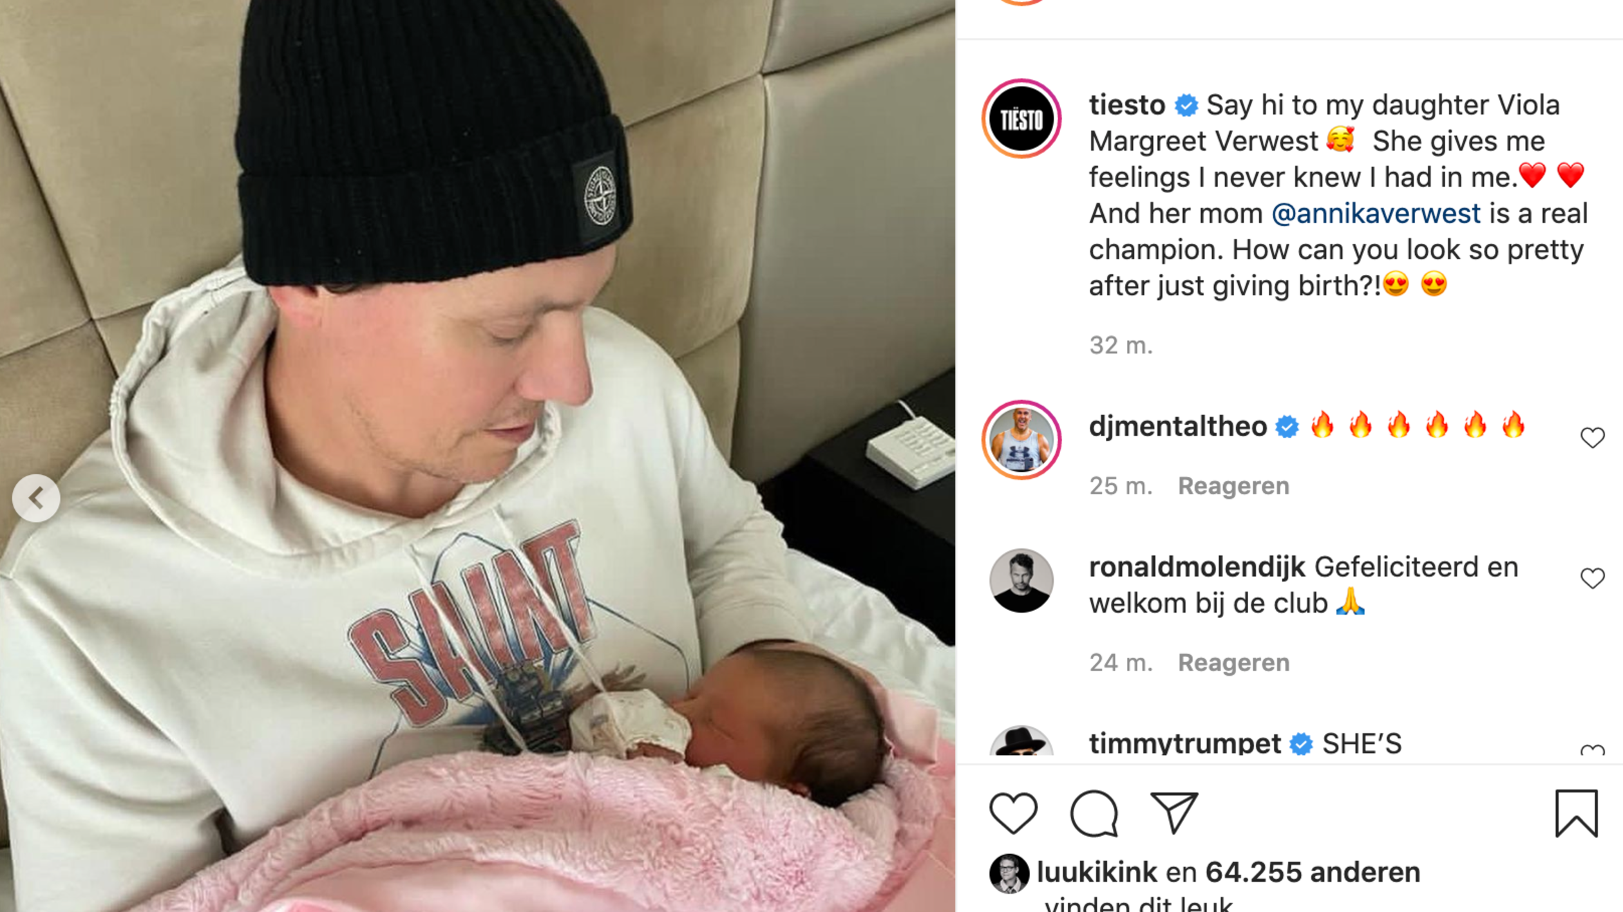1623x912 pixels.
Task: Open the tiesto username link
Action: (1127, 105)
